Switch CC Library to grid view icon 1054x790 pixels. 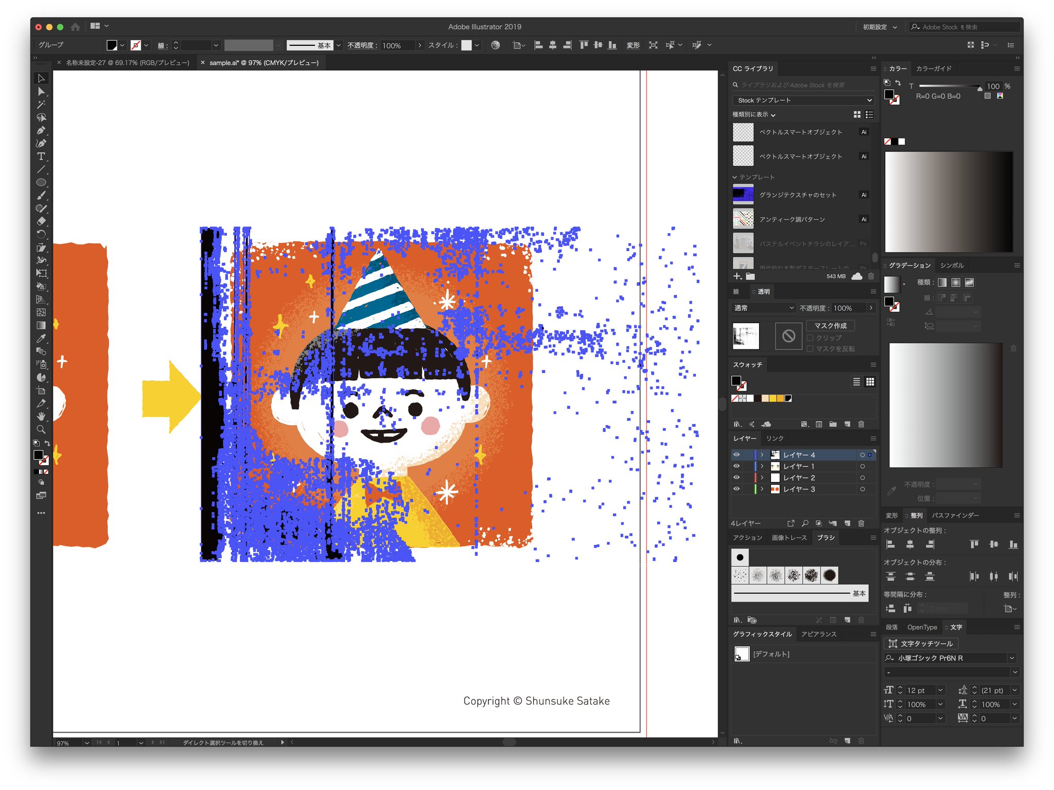click(857, 114)
